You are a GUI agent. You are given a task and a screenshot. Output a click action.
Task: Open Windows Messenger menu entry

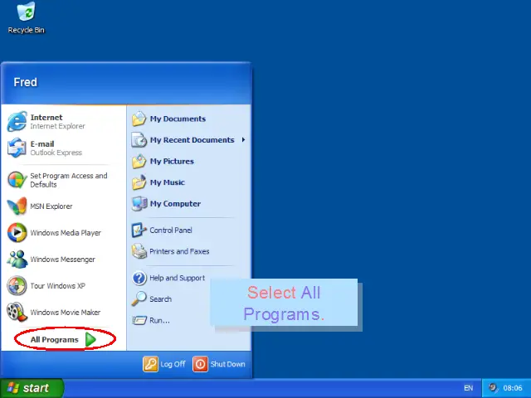tap(62, 260)
